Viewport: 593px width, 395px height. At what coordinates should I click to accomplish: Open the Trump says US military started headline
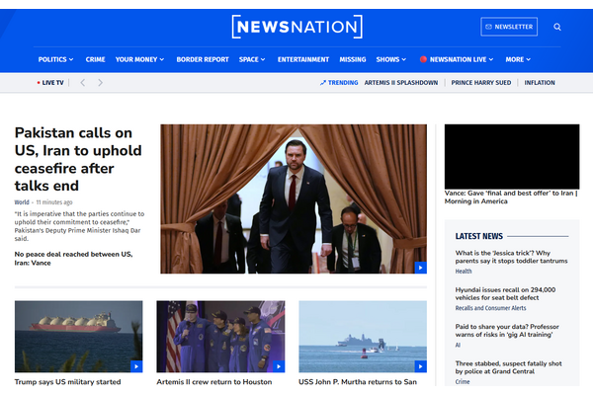pos(67,382)
